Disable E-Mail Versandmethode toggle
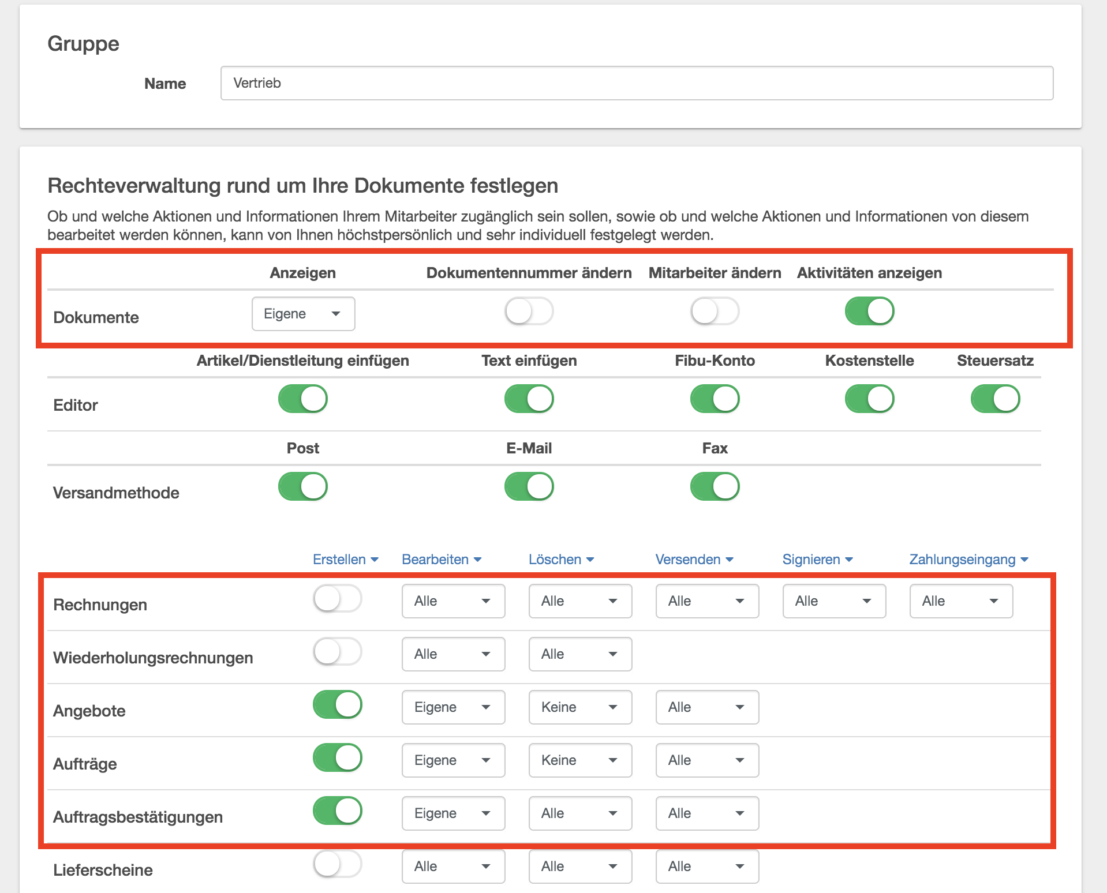Screen dimensions: 1107x893 click(x=529, y=487)
